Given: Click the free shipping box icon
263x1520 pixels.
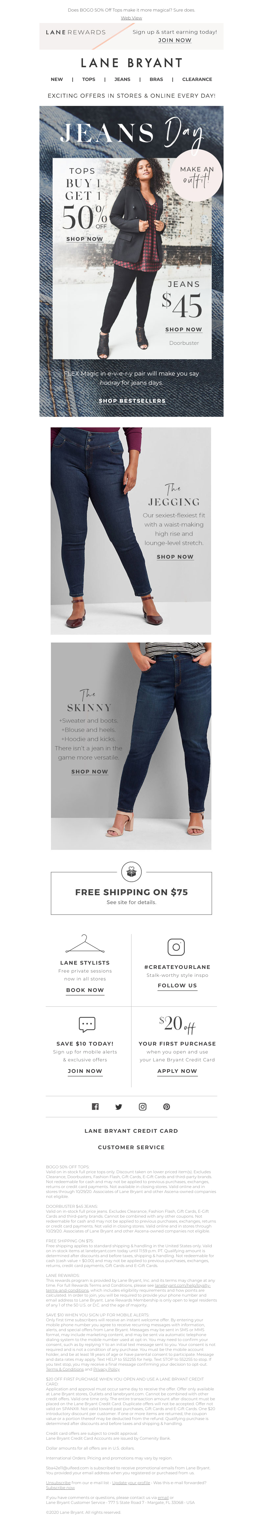Looking at the screenshot, I should tap(131, 871).
